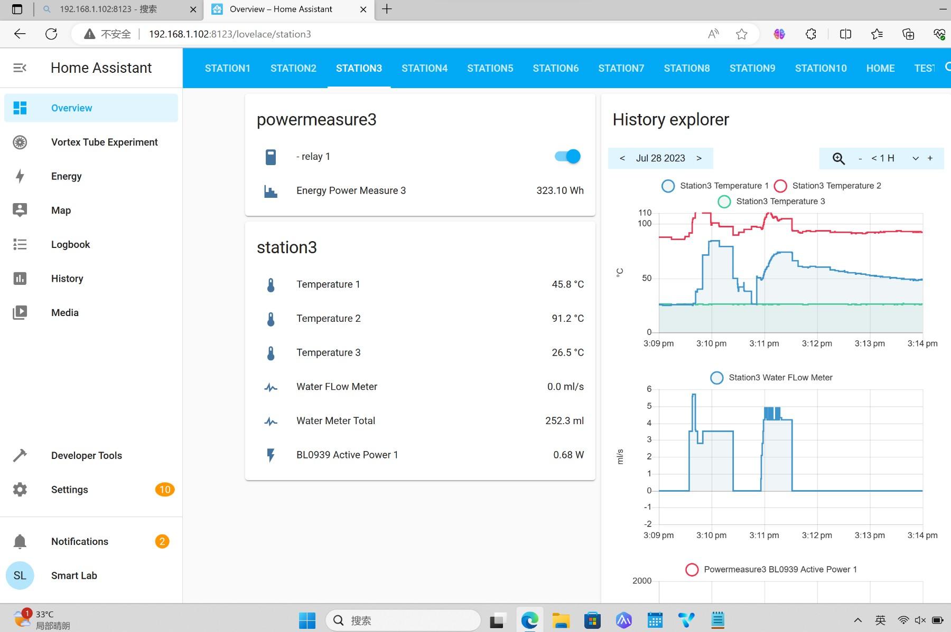Zoom in time range with plus button

click(930, 158)
